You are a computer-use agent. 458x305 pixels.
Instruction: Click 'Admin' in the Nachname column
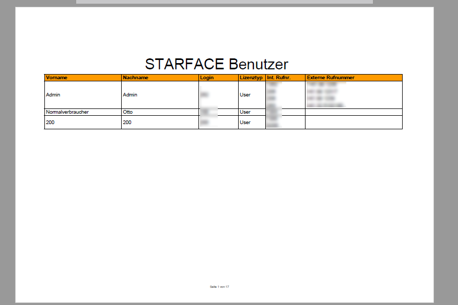[x=130, y=95]
